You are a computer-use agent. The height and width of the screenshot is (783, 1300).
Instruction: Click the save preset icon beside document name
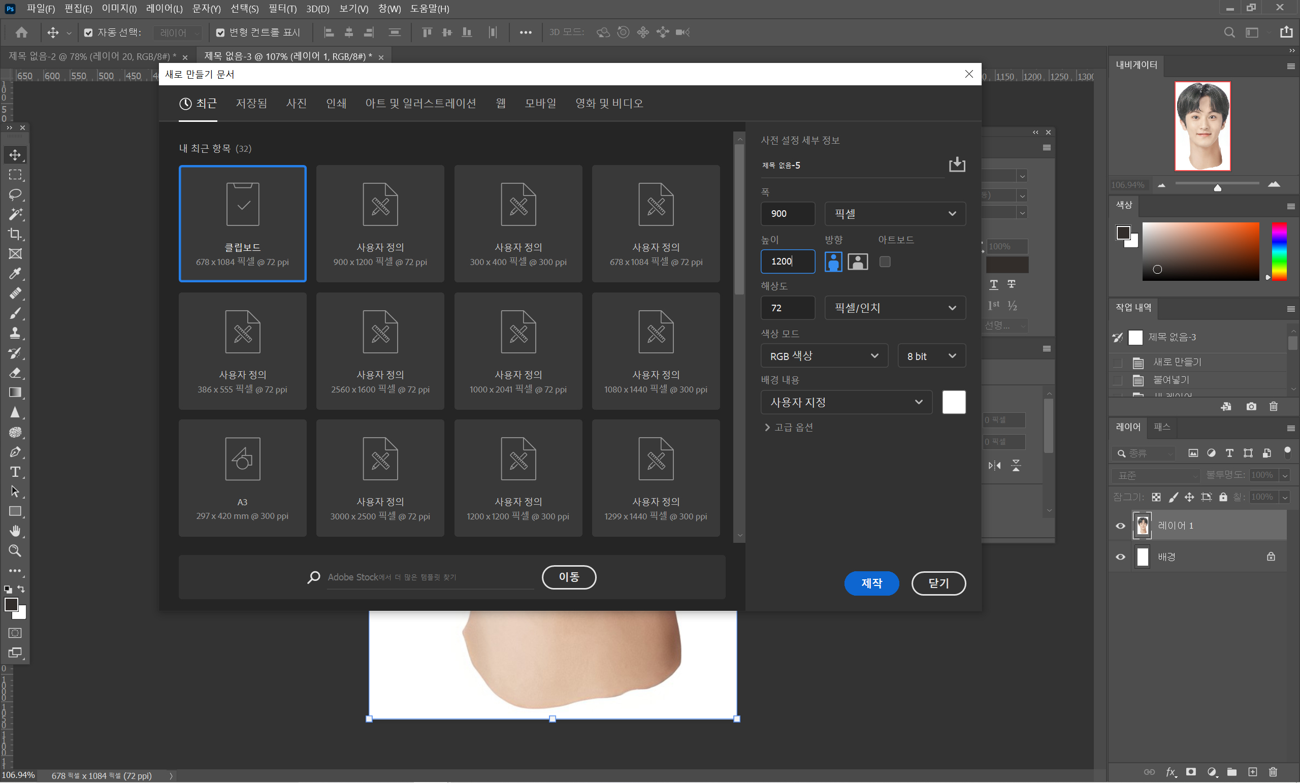point(957,165)
